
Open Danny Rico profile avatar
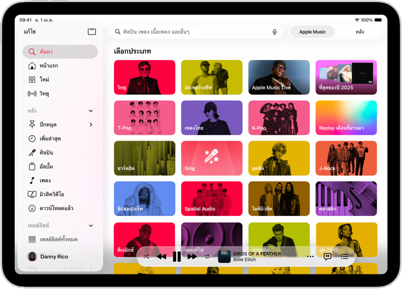32,257
